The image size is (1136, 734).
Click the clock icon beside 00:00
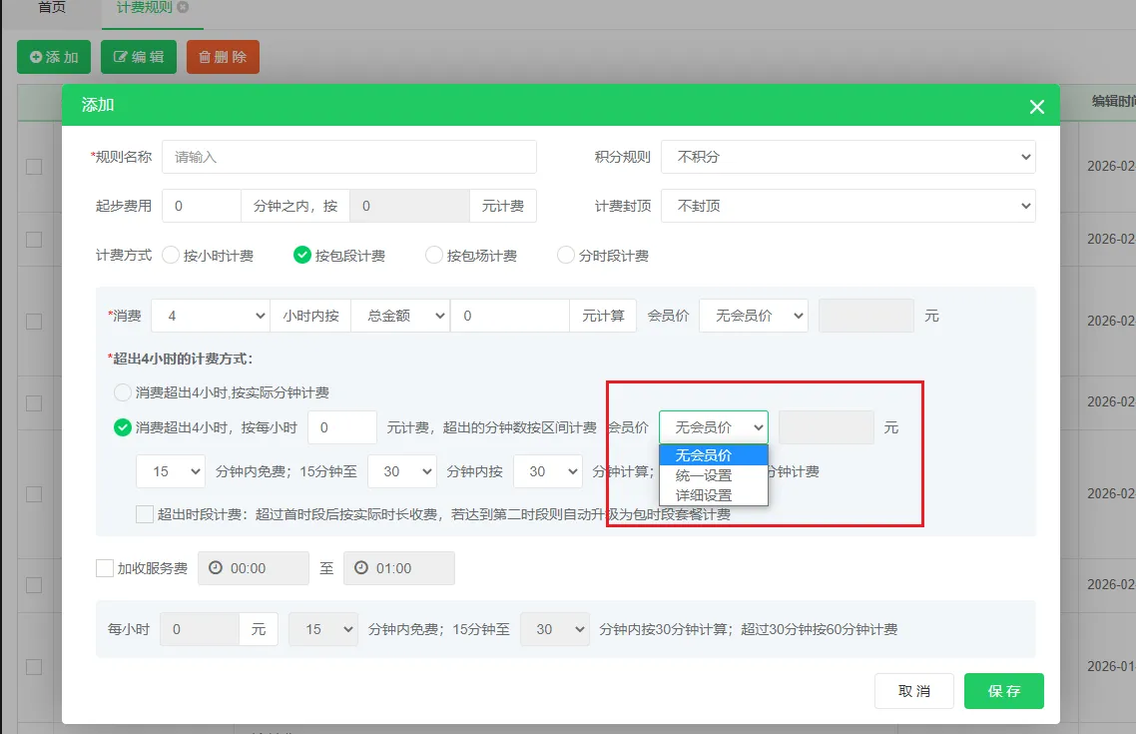217,568
